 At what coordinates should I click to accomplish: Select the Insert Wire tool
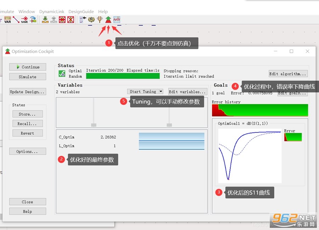pos(16,20)
